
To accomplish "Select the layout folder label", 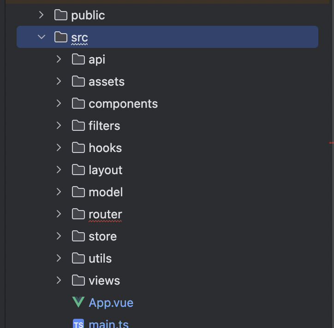I will pos(106,170).
